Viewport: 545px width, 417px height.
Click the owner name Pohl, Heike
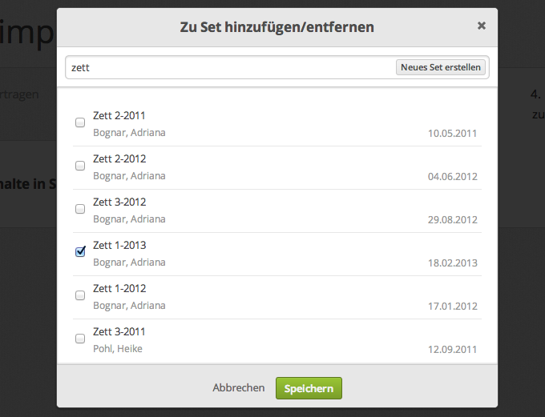118,348
